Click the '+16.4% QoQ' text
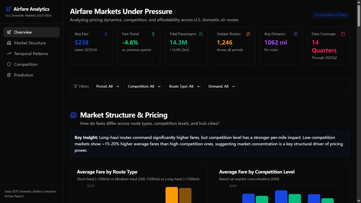 pyautogui.click(x=179, y=50)
